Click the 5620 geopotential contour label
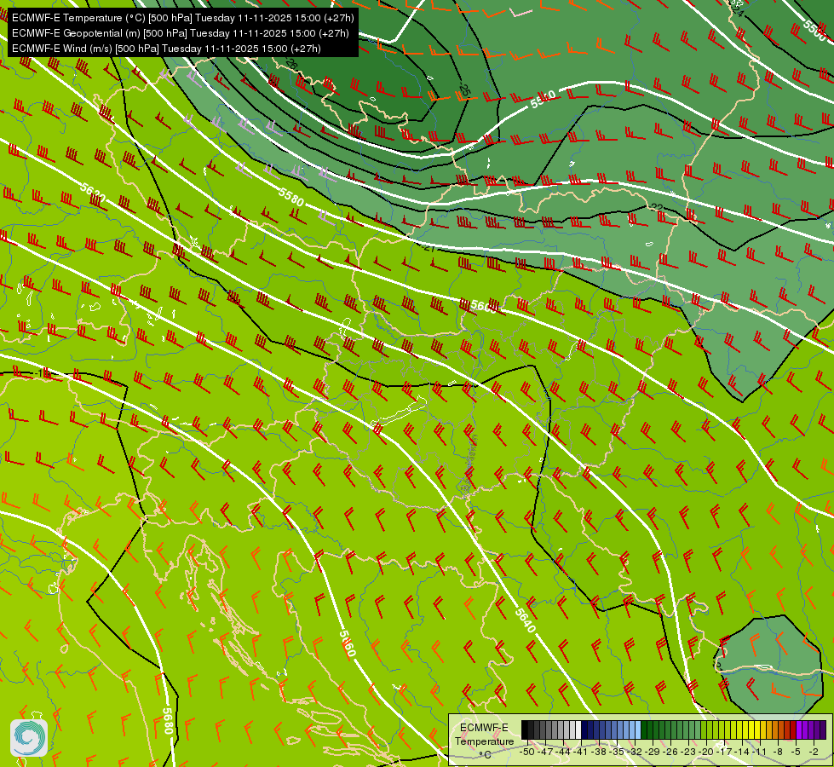Viewport: 834px width, 767px height. 94,193
